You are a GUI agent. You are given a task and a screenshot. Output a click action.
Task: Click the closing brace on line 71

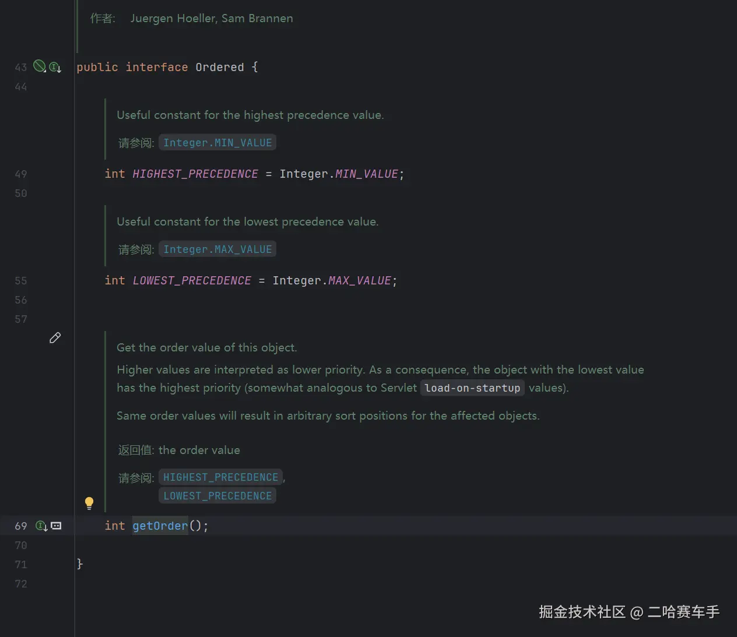(80, 564)
